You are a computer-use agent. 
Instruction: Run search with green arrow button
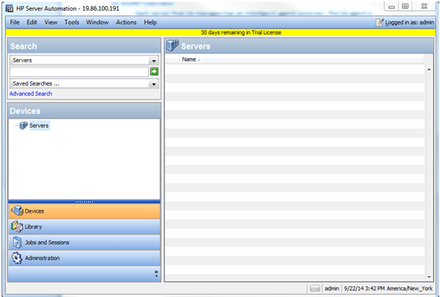click(x=154, y=72)
